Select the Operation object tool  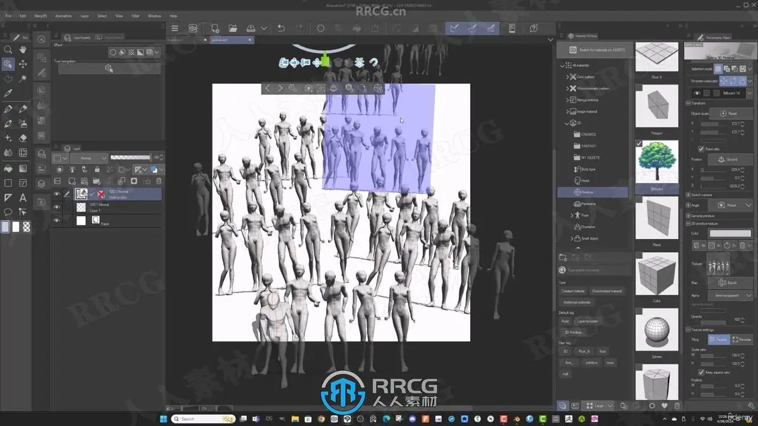click(8, 64)
